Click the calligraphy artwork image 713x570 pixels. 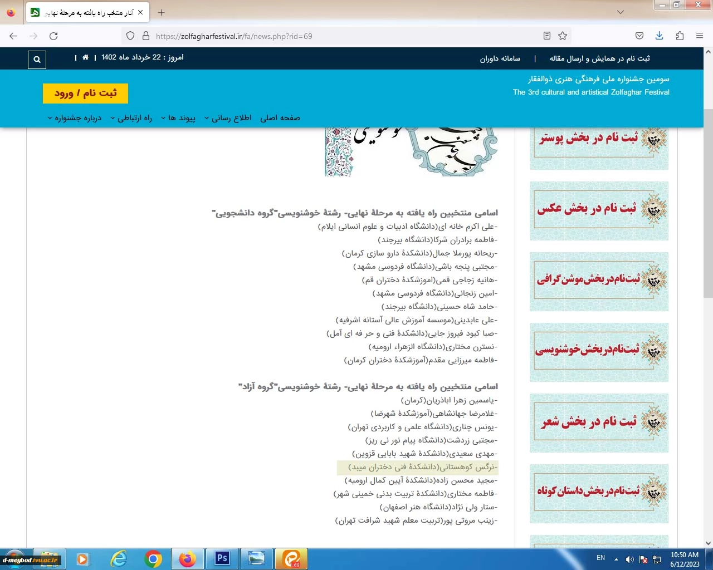point(411,152)
